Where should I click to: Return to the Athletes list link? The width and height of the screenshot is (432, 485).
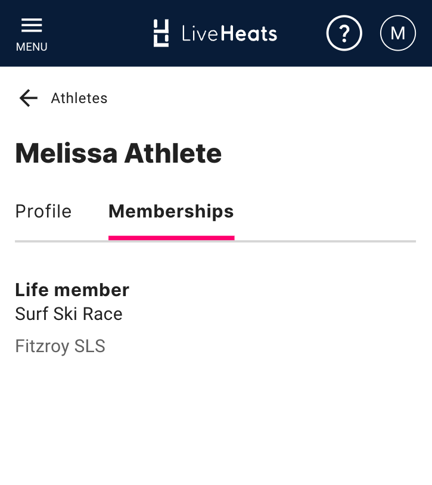pos(79,98)
